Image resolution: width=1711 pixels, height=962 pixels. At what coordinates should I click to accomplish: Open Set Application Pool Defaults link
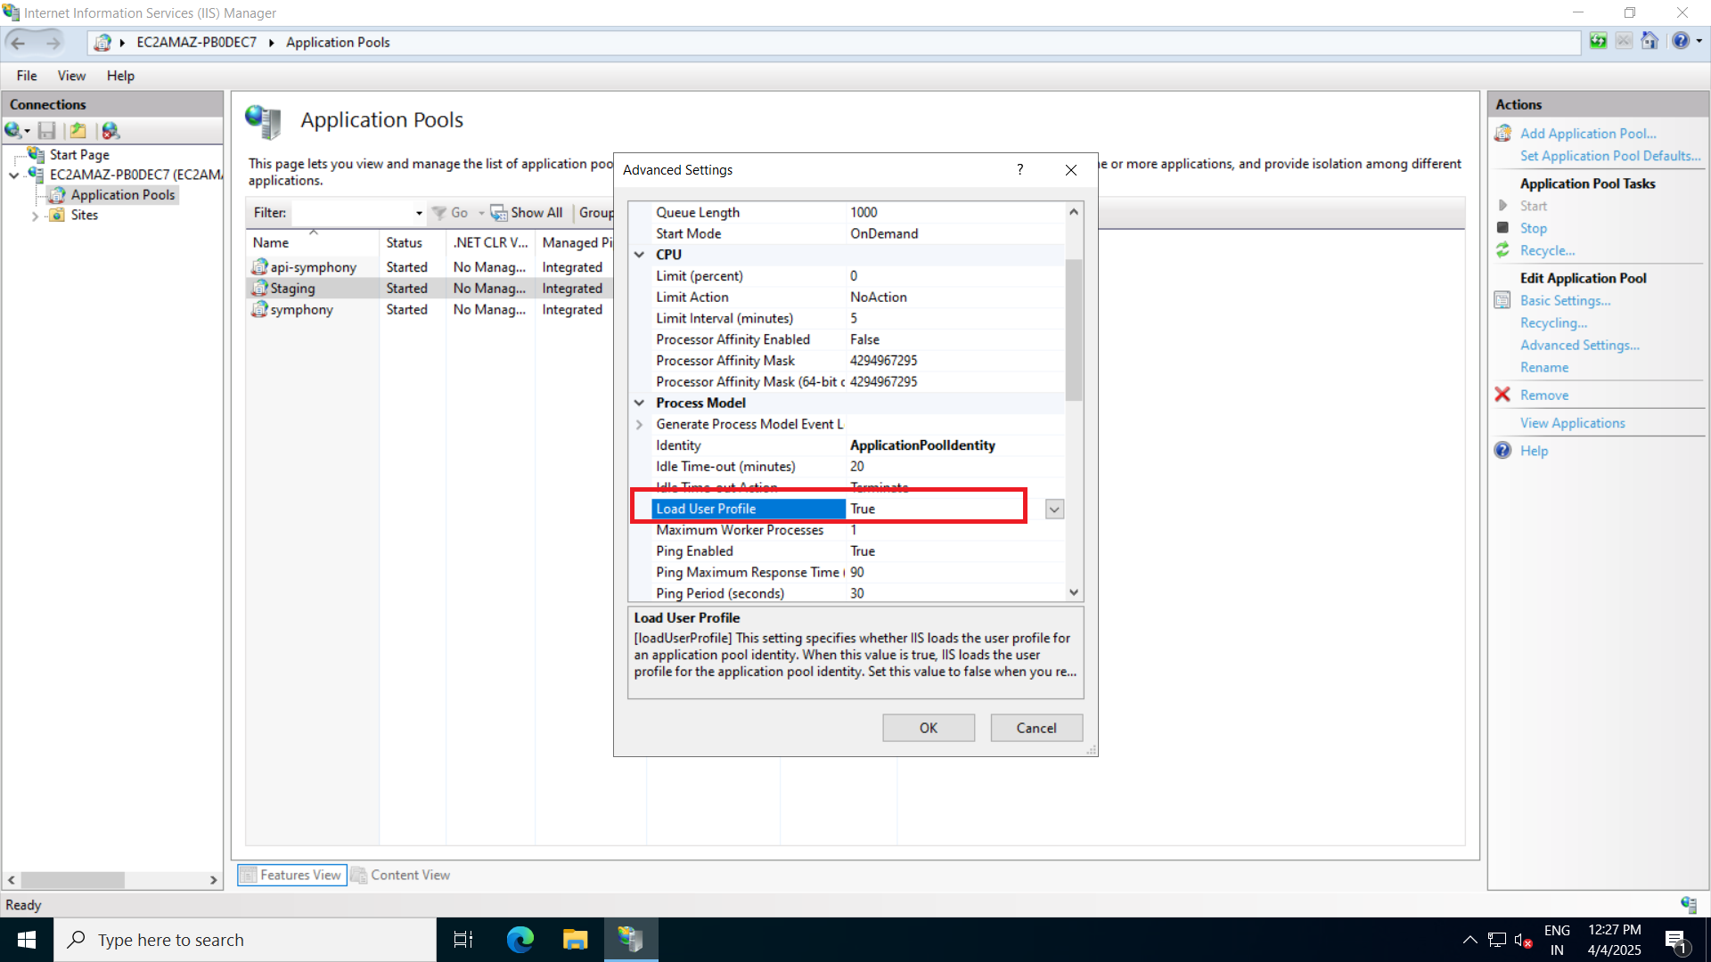[x=1609, y=156]
